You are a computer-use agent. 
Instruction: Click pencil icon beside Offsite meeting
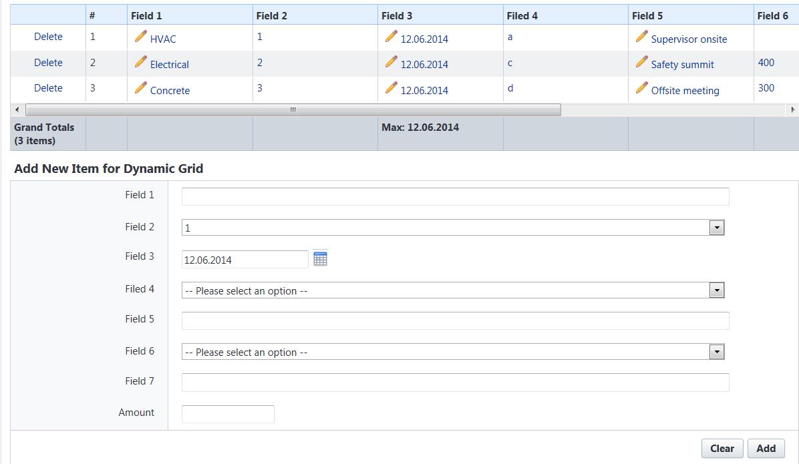[641, 87]
